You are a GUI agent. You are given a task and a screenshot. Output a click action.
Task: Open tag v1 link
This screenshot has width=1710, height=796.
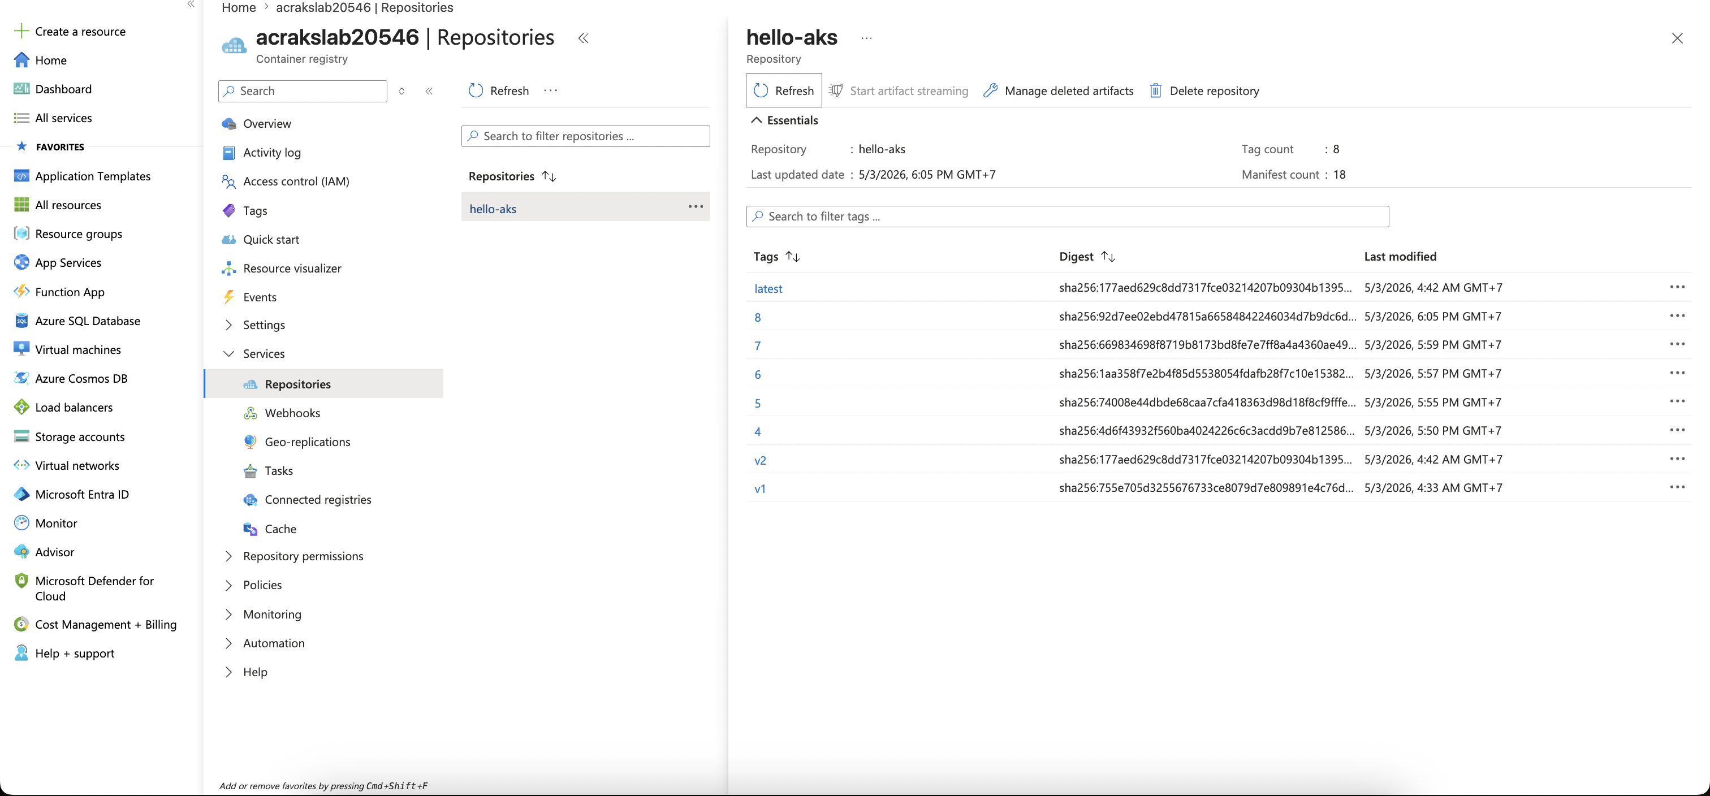[760, 488]
